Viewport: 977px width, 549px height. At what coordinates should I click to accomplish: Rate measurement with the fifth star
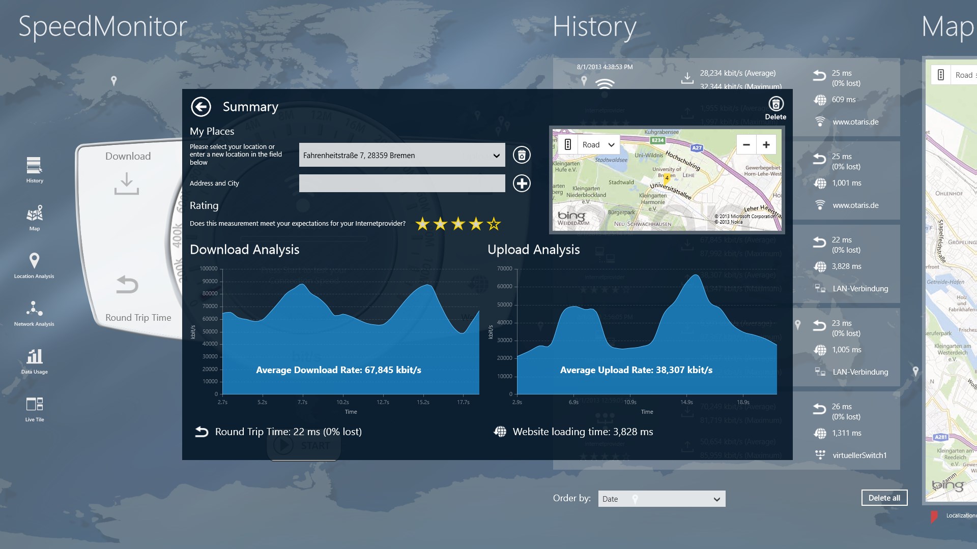click(x=494, y=224)
